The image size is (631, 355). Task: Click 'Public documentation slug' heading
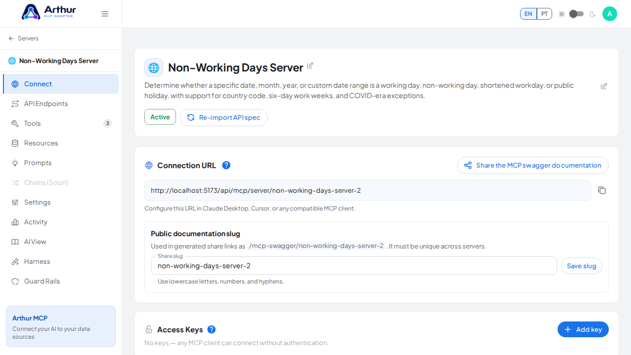tap(195, 234)
